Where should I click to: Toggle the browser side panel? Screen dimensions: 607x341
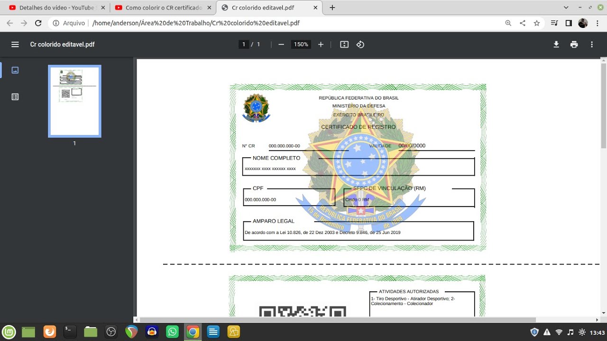[569, 23]
